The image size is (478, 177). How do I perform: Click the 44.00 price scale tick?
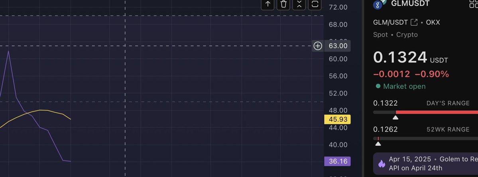click(338, 127)
